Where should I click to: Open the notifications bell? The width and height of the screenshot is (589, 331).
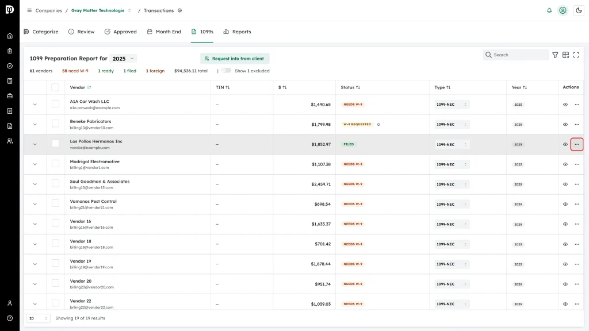pos(549,10)
